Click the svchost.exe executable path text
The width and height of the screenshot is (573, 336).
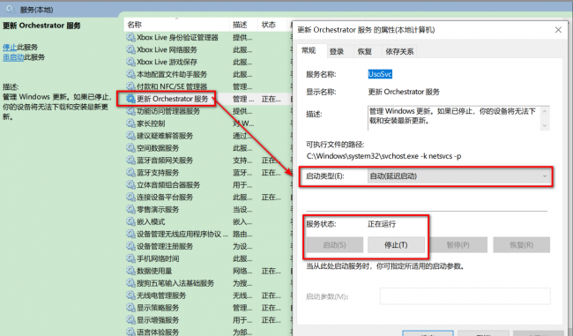[383, 156]
